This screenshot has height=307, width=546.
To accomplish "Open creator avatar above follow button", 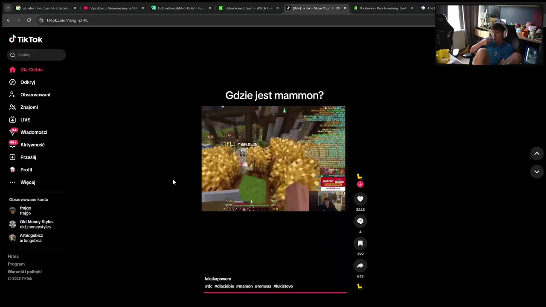I will 360,177.
